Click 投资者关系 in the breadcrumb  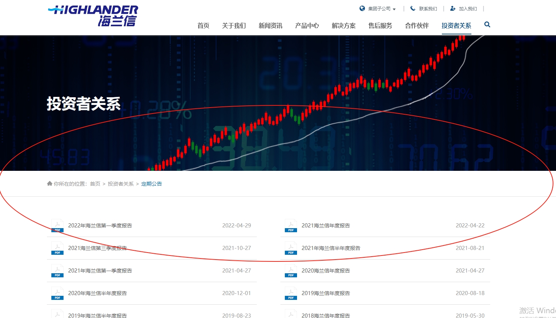[121, 184]
